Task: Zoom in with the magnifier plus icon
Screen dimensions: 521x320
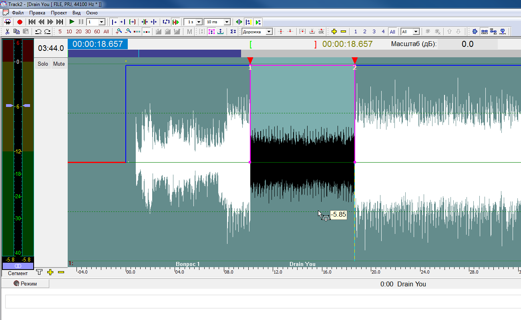Action: [119, 32]
